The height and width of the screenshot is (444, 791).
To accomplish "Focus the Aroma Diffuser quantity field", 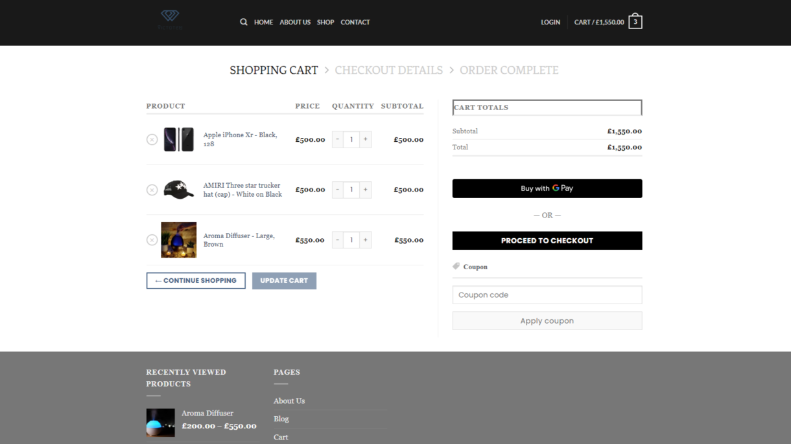I will (x=351, y=239).
